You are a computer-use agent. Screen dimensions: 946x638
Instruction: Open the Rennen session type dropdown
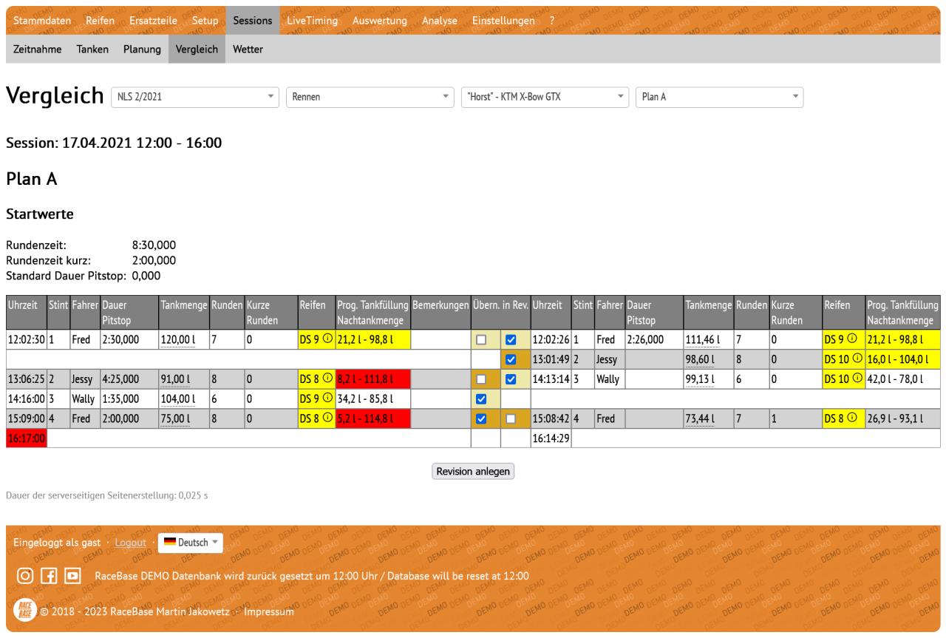pos(370,97)
